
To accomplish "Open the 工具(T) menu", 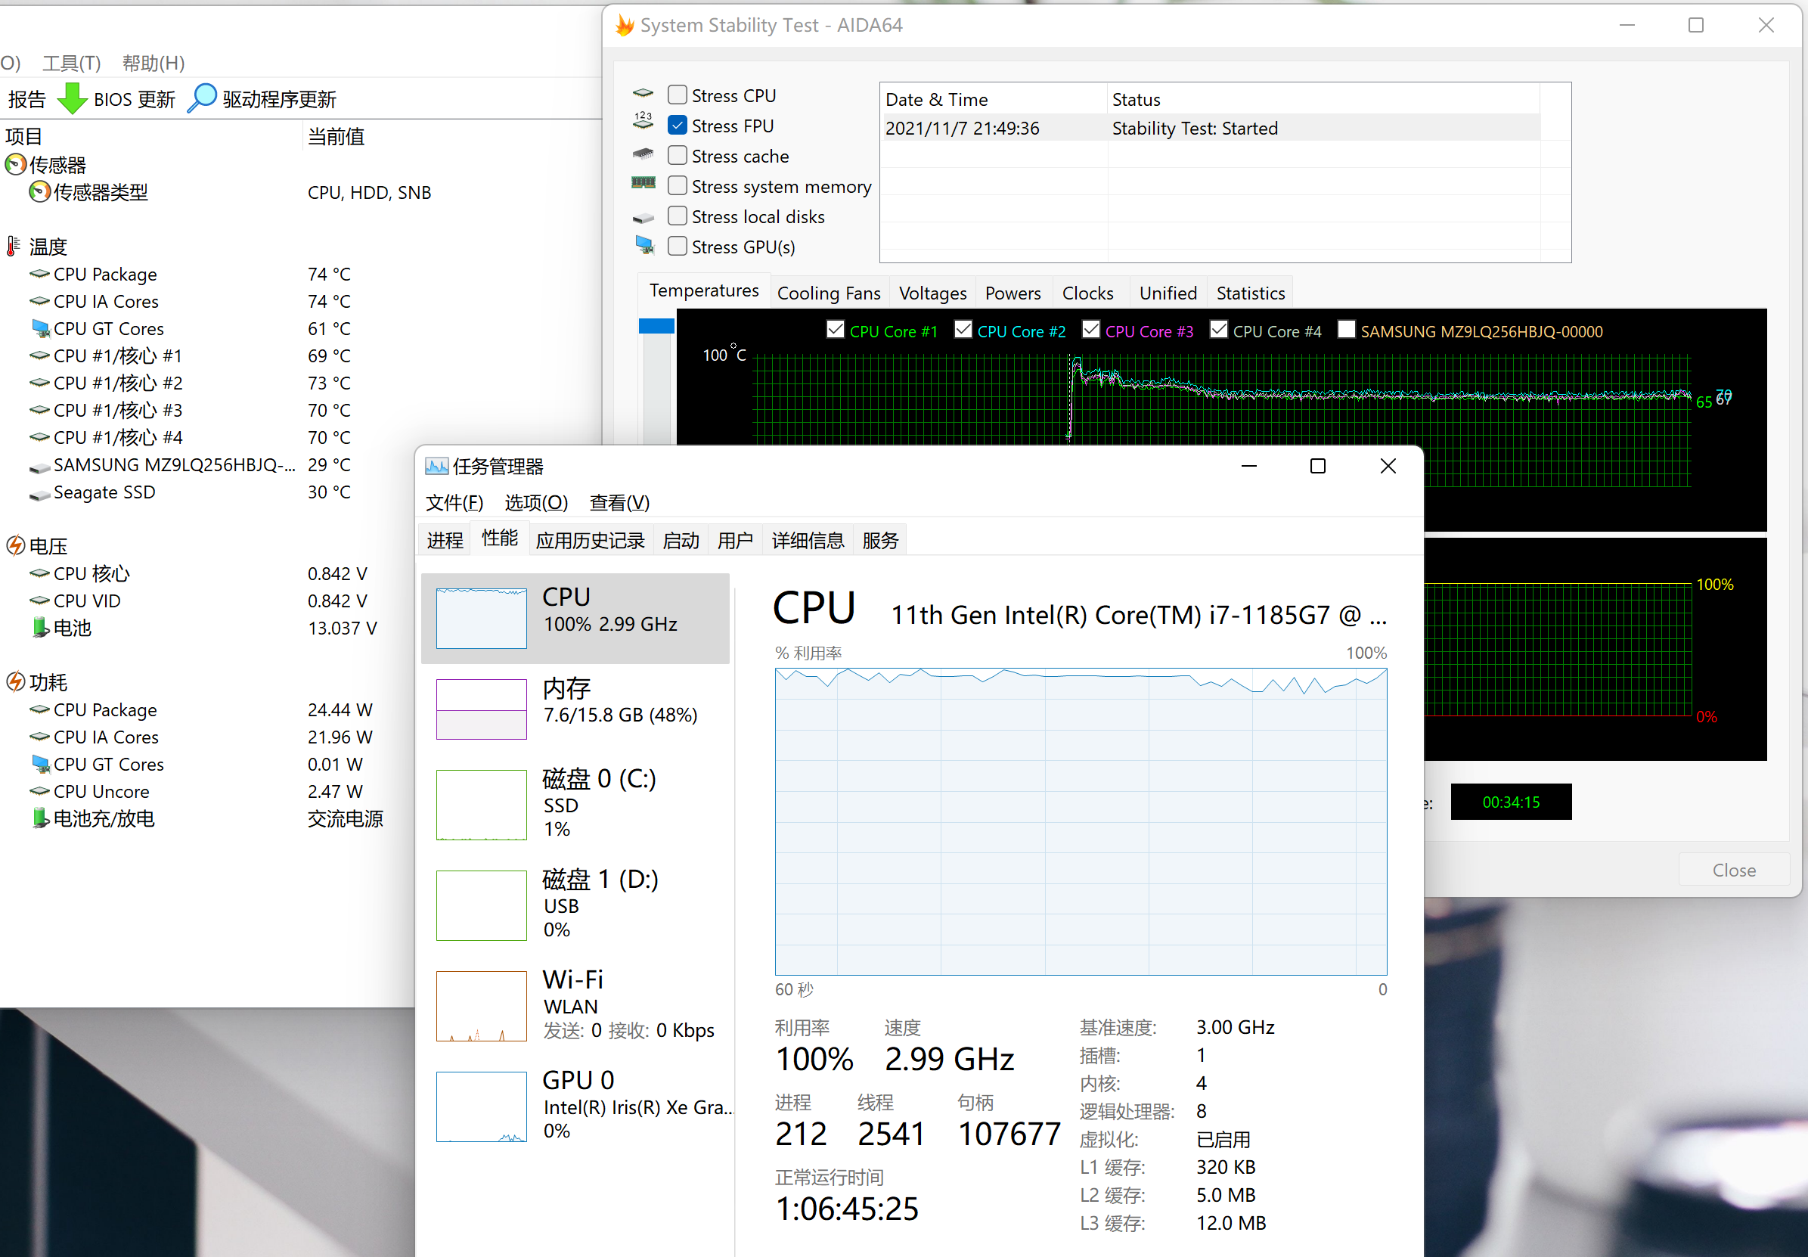I will tap(71, 63).
